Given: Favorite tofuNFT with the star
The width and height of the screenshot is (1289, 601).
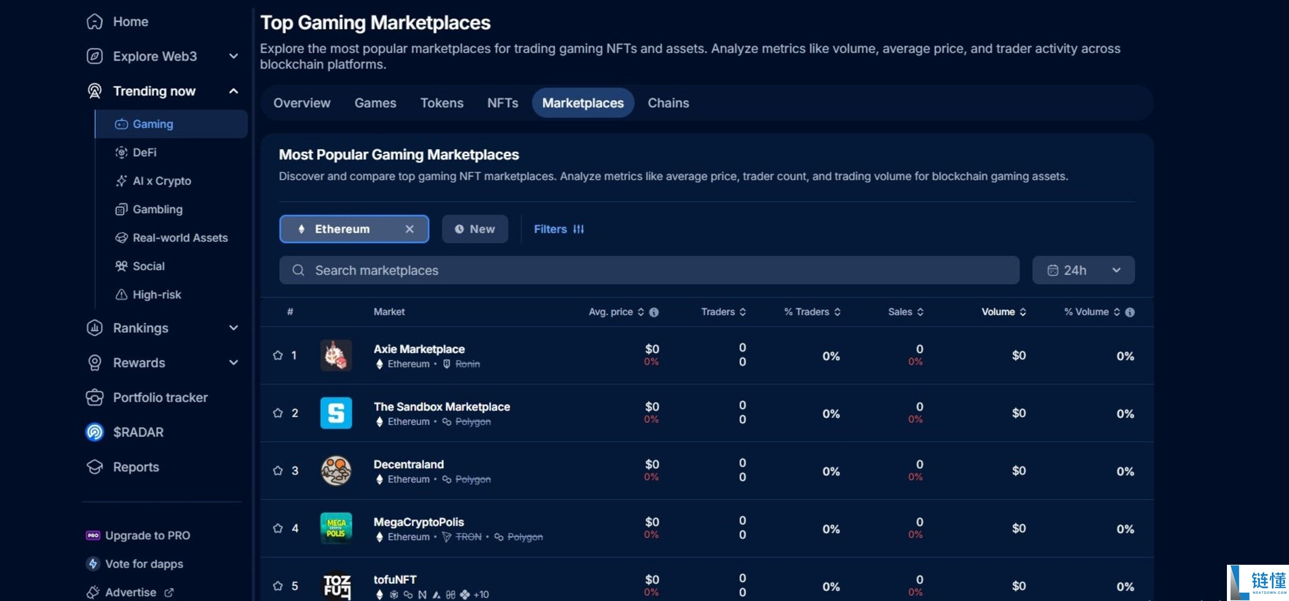Looking at the screenshot, I should point(278,585).
